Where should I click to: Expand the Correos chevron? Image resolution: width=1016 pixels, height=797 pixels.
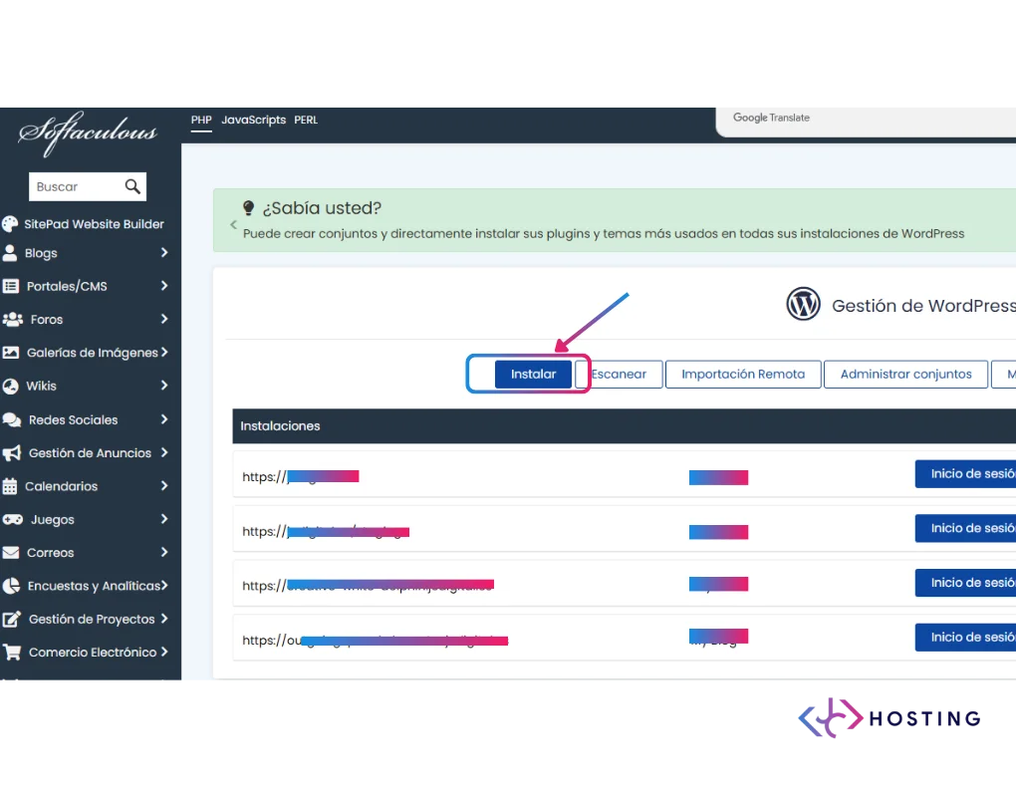click(164, 552)
